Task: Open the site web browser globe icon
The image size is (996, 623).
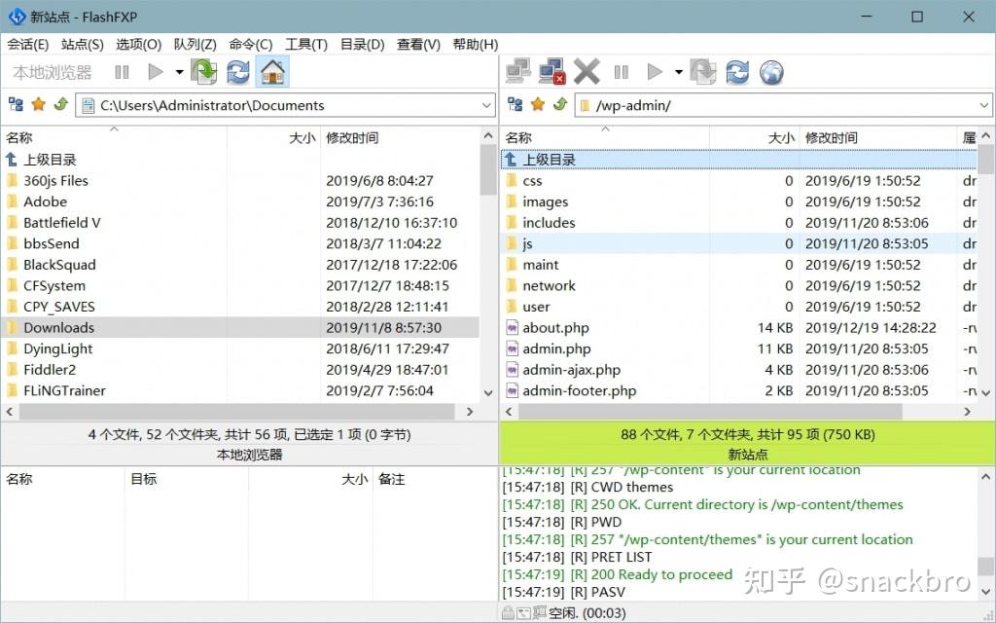Action: 770,71
